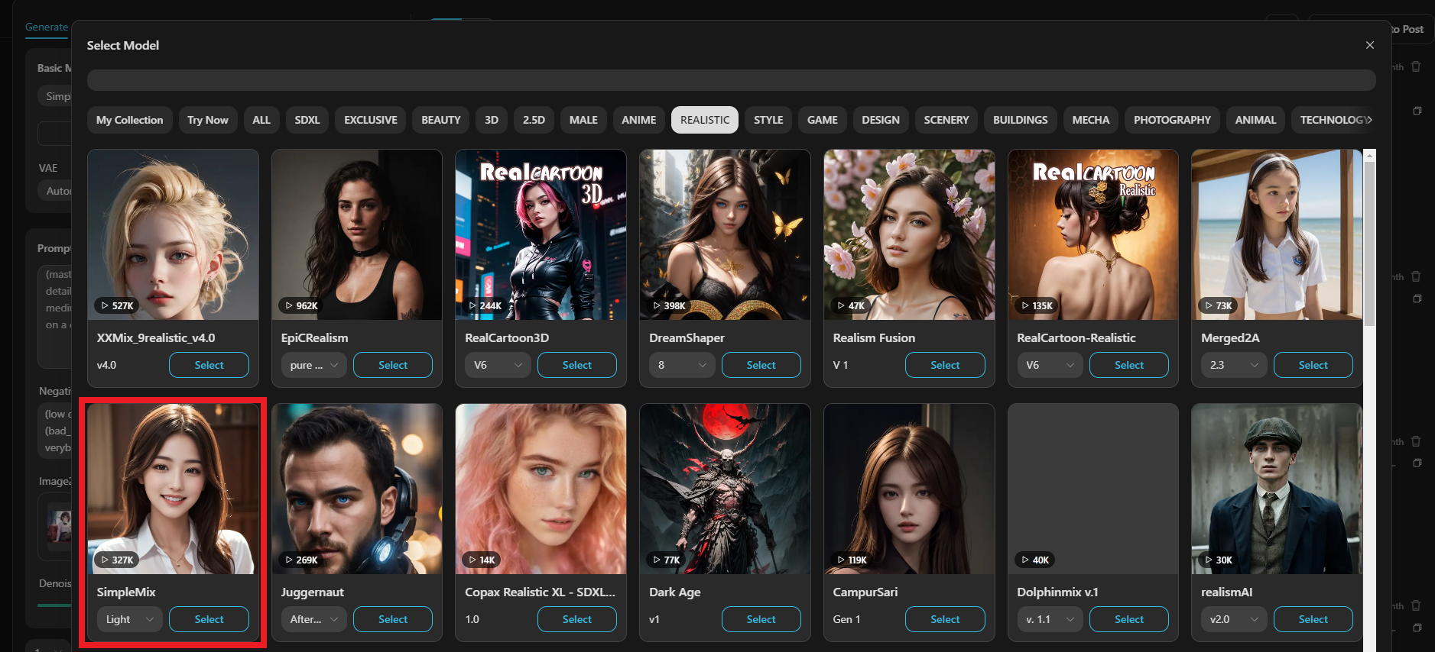The height and width of the screenshot is (652, 1435).
Task: Click the topmost trash icon on right edge
Action: click(1416, 67)
